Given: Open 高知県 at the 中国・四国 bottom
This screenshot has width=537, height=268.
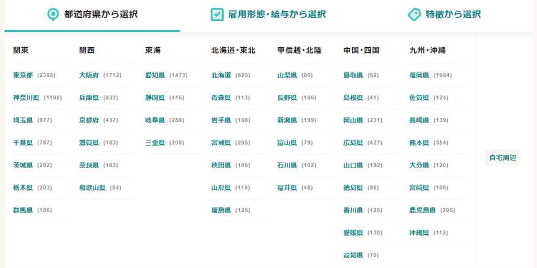Looking at the screenshot, I should (x=353, y=255).
